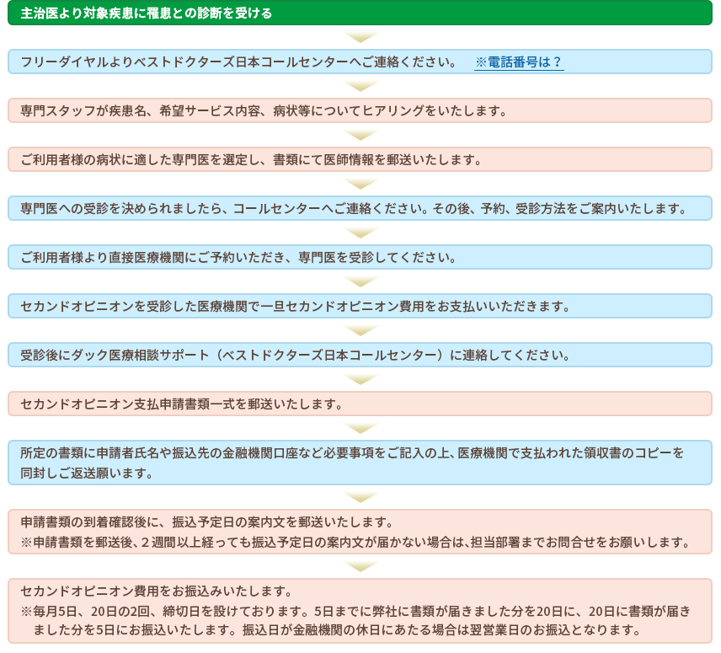Select the 専門医を選定し医師情報を郵送 step

(x=360, y=160)
